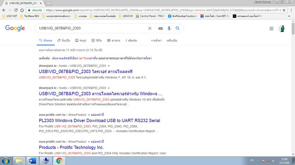Open the Chrome home page icon
The width and height of the screenshot is (295, 165).
point(22,10)
